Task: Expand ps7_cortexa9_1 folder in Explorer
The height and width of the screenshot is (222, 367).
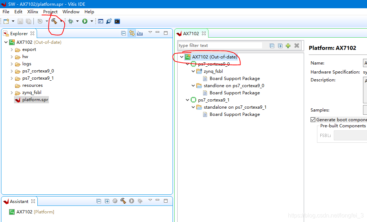Action: 12,78
